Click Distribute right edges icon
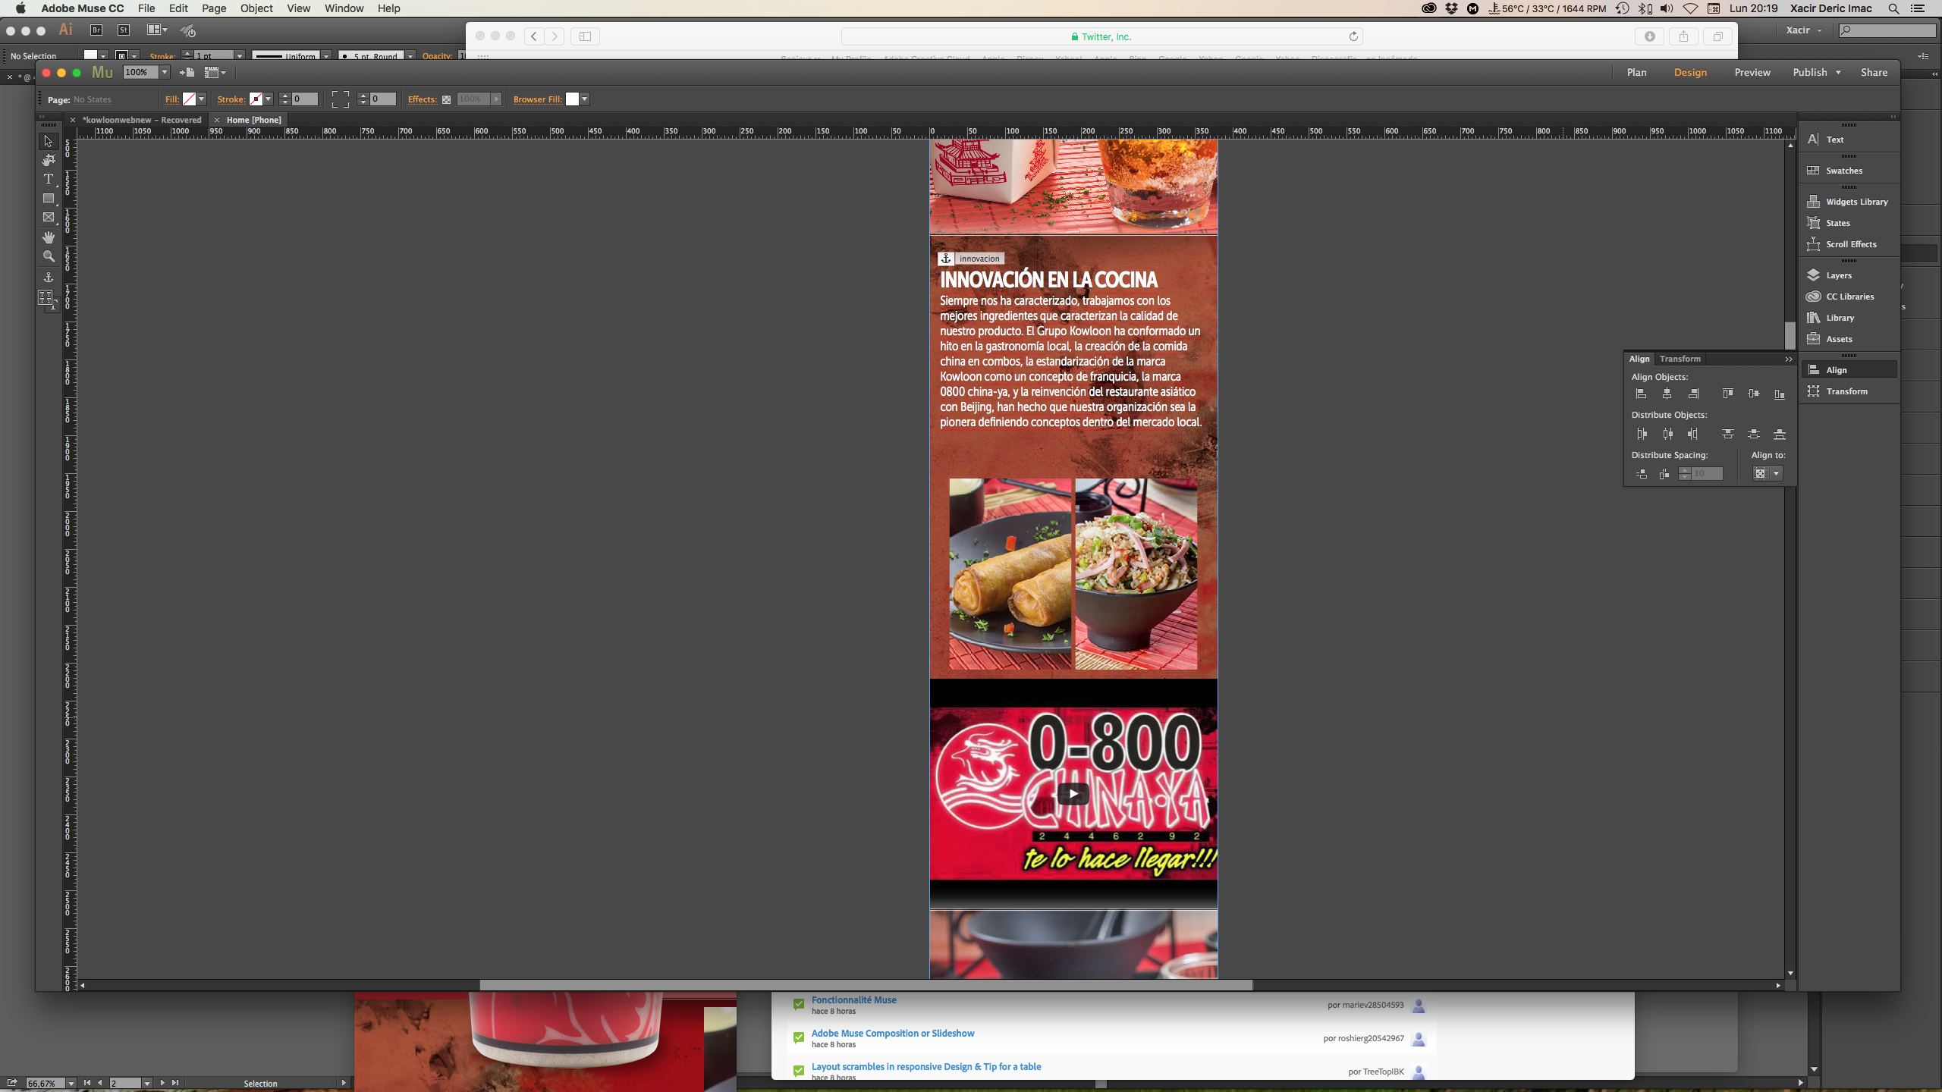Viewport: 1942px width, 1092px height. coord(1693,434)
